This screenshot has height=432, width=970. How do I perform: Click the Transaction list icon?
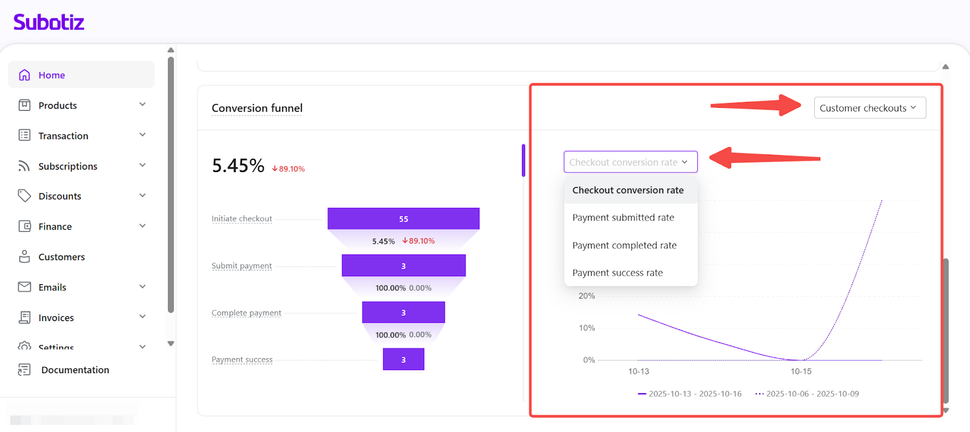(x=24, y=135)
